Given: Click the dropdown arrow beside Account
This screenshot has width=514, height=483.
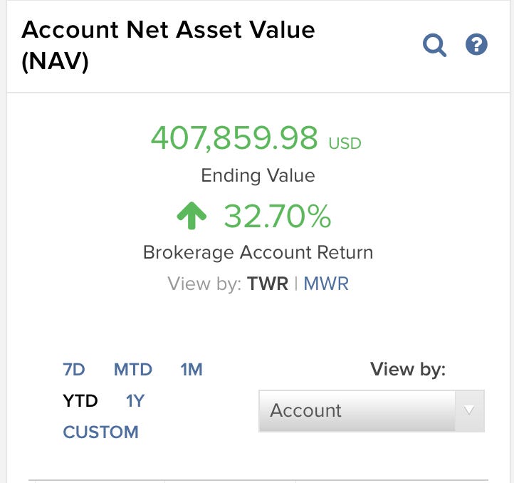Looking at the screenshot, I should point(469,411).
